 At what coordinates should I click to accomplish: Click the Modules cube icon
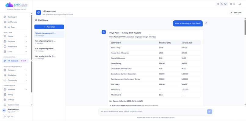[5, 89]
